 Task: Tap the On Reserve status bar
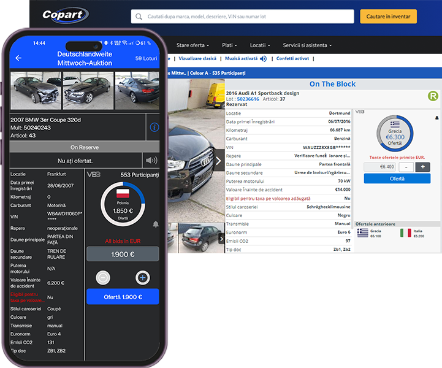pyautogui.click(x=85, y=147)
